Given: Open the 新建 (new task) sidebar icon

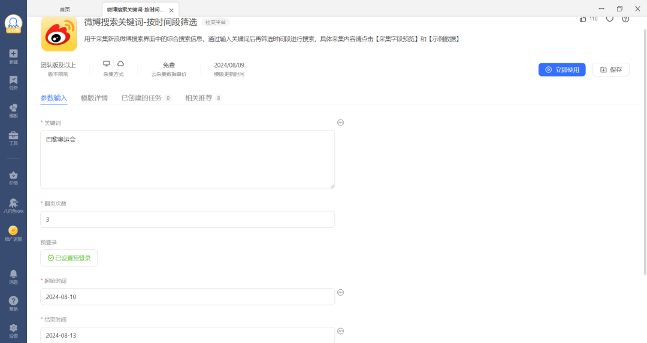Looking at the screenshot, I should pyautogui.click(x=13, y=56).
